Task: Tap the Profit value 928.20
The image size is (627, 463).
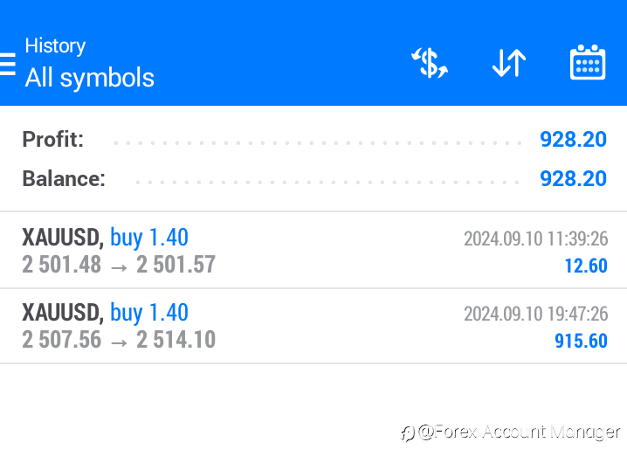Action: [573, 139]
